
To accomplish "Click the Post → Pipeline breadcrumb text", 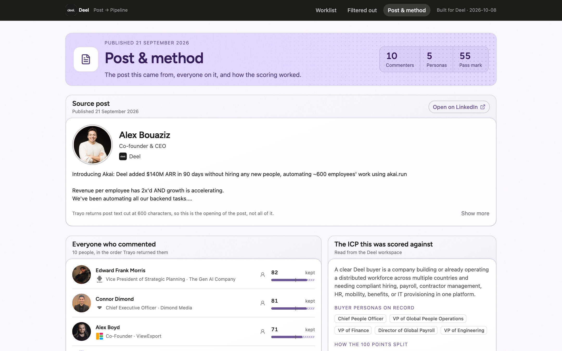I will click(111, 10).
